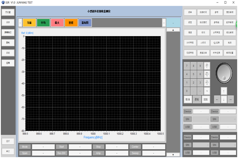Click the 取消 cancel button on keypad
238x158 pixels.
(188, 100)
